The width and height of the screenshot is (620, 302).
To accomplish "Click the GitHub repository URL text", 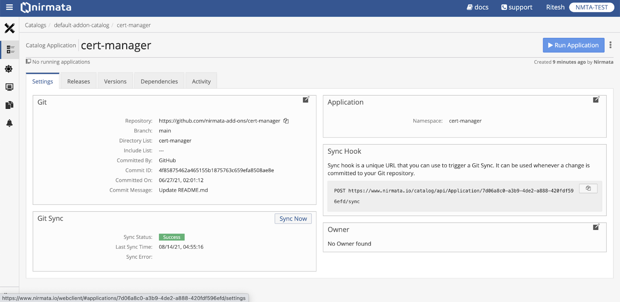I will (219, 121).
